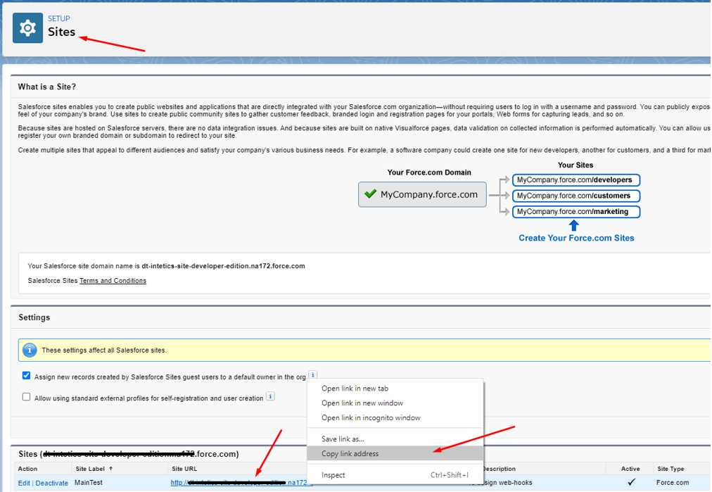Click the Sites page title
Screen dimensions: 712x492
coord(62,32)
